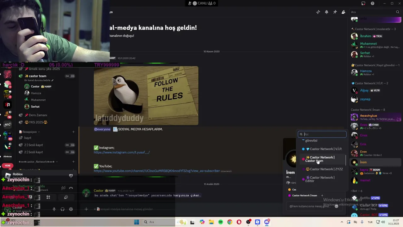This screenshot has width=403, height=227.
Task: Select role Castor Network | Editör
Action: pos(322,179)
